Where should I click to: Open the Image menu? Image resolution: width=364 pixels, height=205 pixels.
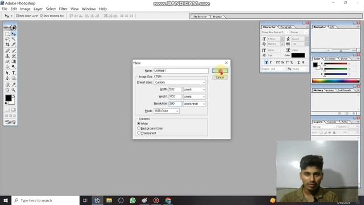[25, 9]
